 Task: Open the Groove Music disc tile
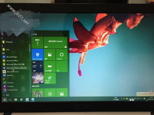pyautogui.click(x=50, y=93)
